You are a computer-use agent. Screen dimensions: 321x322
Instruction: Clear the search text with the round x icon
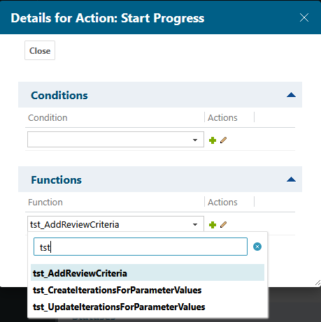pos(257,247)
